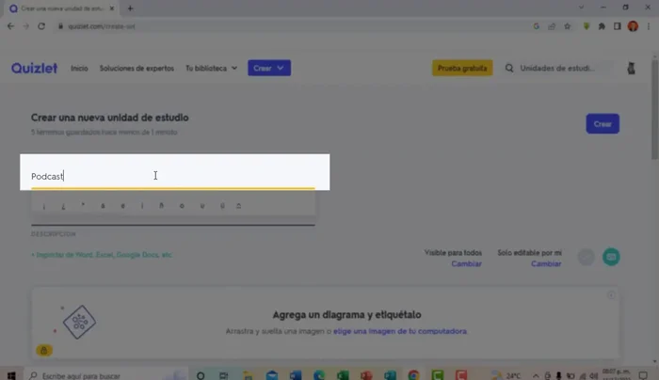Screen dimensions: 659x380
Task: Insert the á accented letter
Action: (x=103, y=206)
